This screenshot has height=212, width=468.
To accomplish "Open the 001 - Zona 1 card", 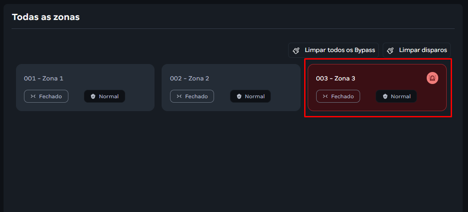I will [44, 78].
